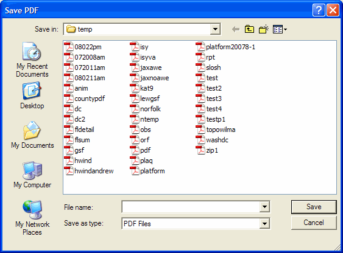
Task: Select the countypdf PDF file
Action: (x=85, y=99)
